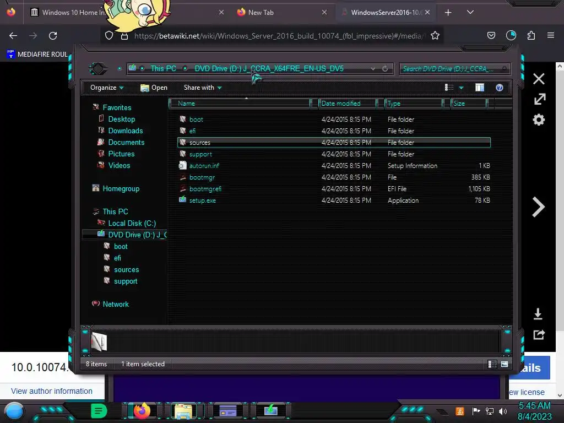Viewport: 564px width, 423px height.
Task: Click View author information link
Action: 51,391
